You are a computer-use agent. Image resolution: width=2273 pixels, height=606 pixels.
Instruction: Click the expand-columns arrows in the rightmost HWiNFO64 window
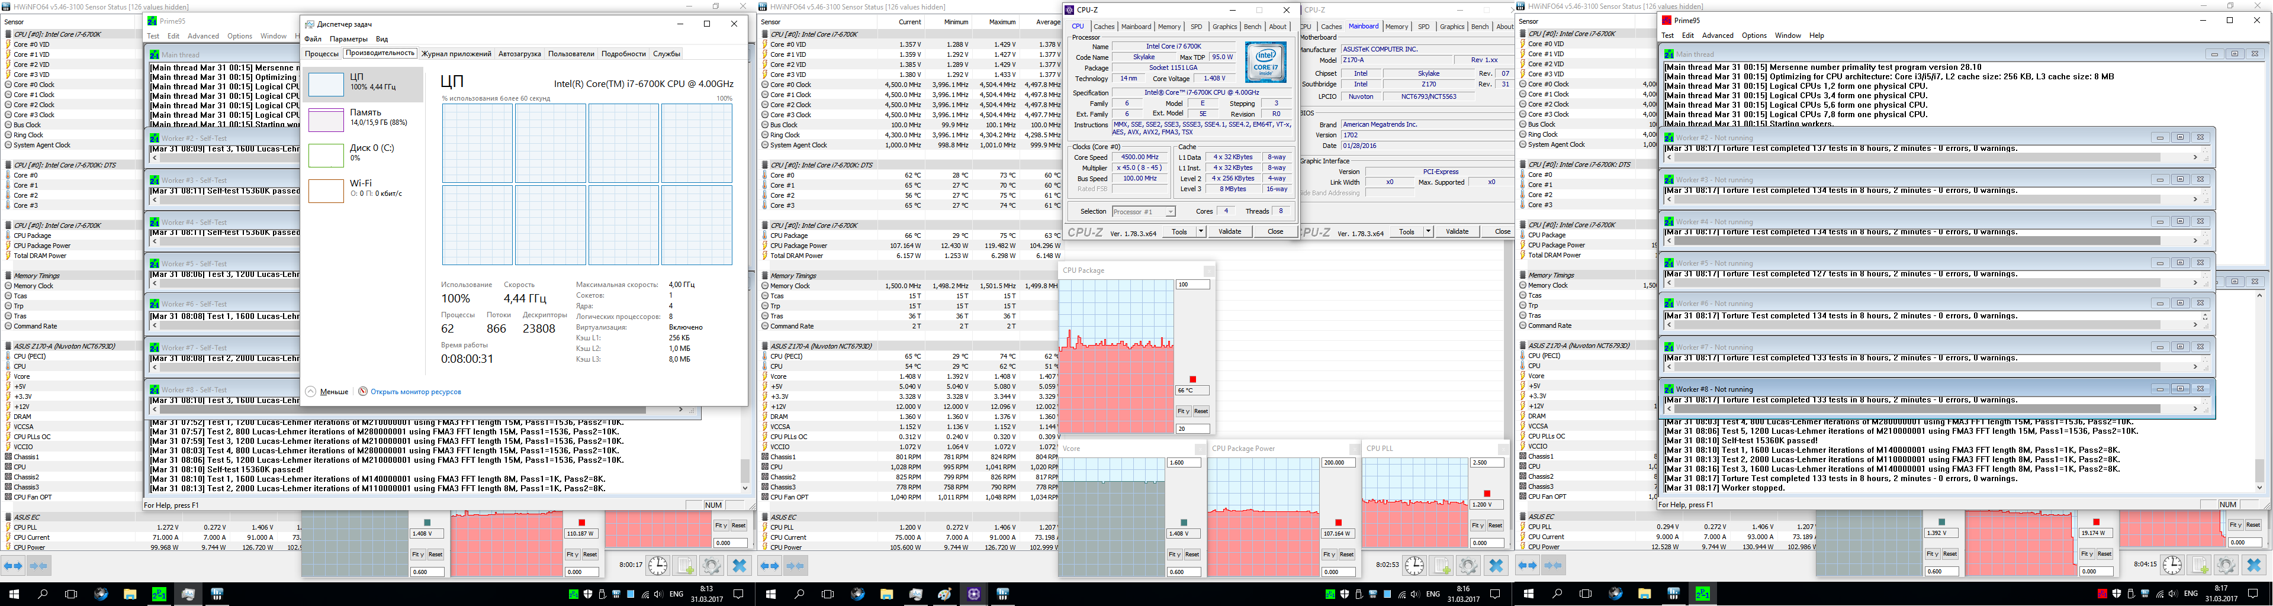tap(1528, 565)
